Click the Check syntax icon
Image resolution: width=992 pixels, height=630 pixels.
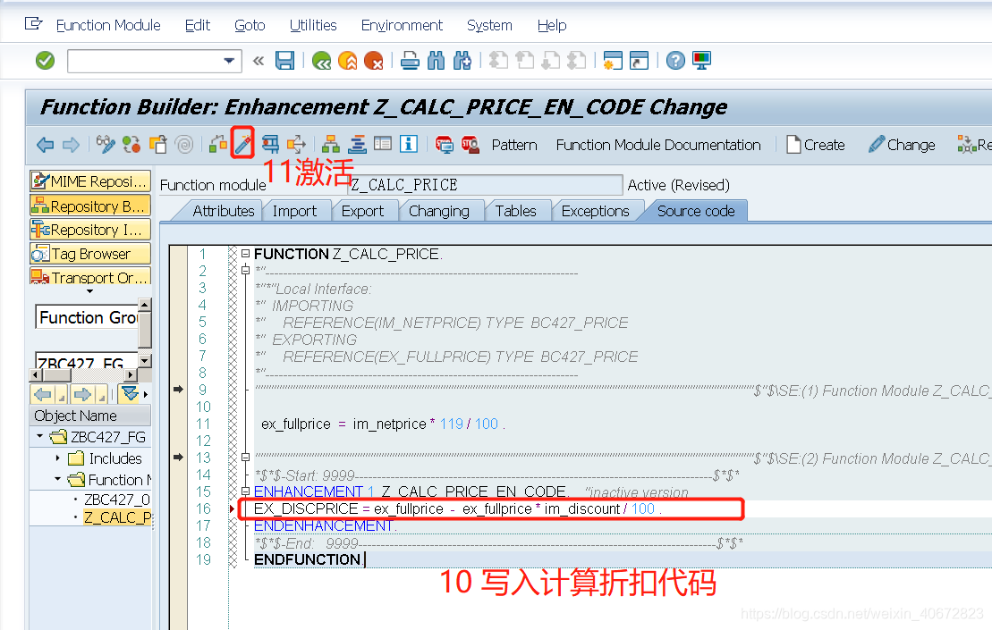217,145
